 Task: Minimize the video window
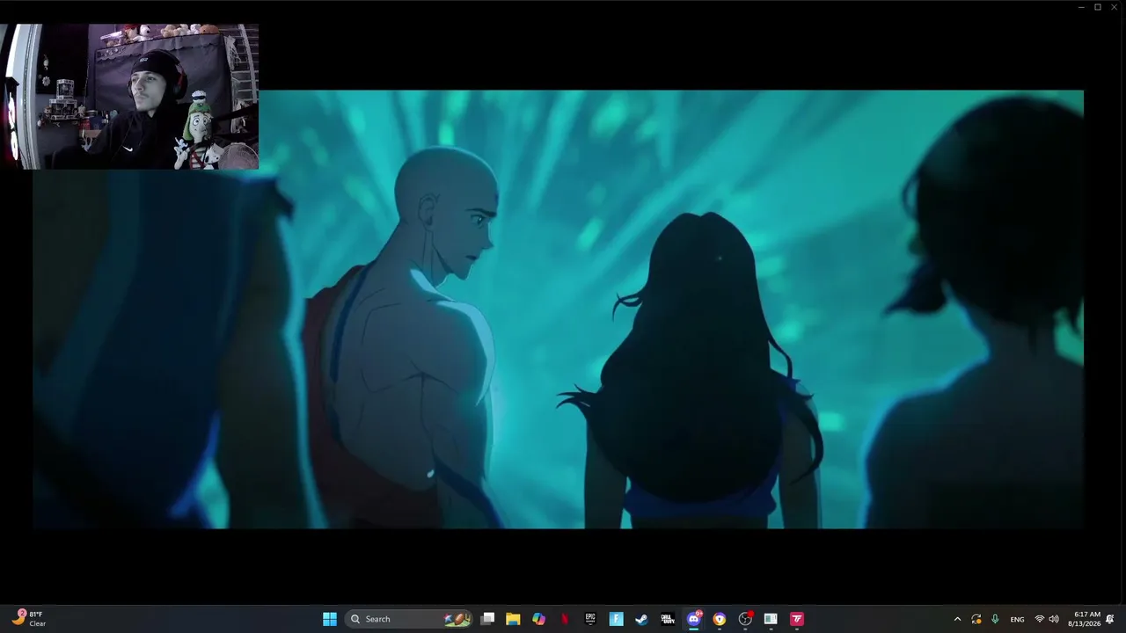click(x=1081, y=7)
